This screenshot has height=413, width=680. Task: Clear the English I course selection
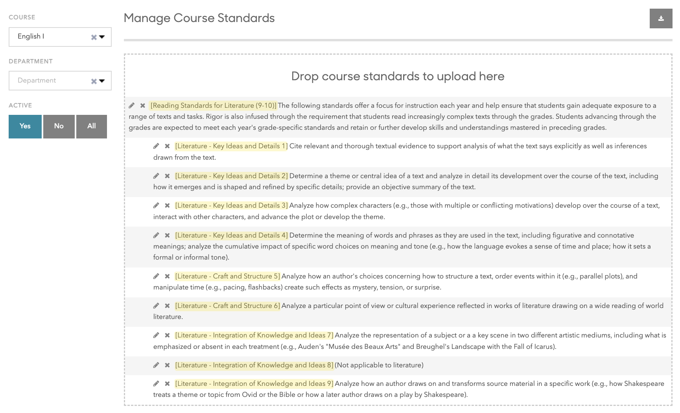tap(94, 37)
